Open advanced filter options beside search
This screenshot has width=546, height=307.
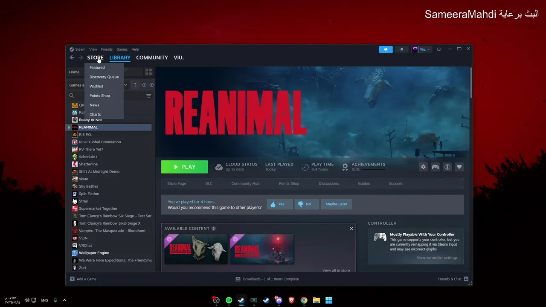click(x=148, y=96)
